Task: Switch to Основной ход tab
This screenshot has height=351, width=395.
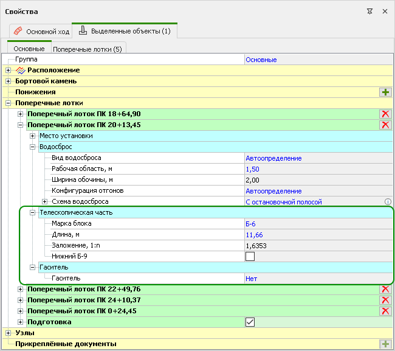Action: tap(41, 31)
